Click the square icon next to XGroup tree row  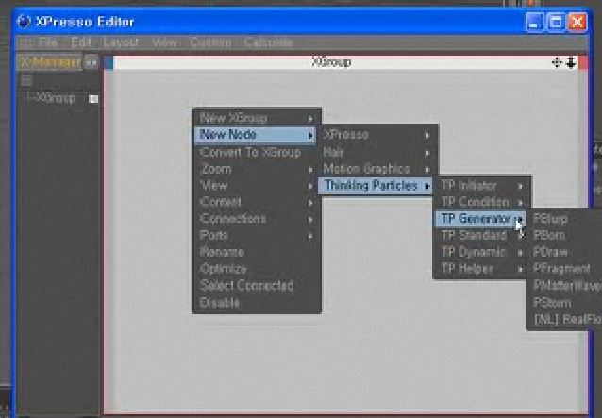(x=93, y=99)
